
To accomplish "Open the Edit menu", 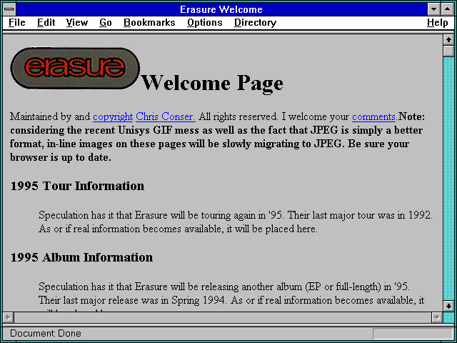I will (x=46, y=23).
